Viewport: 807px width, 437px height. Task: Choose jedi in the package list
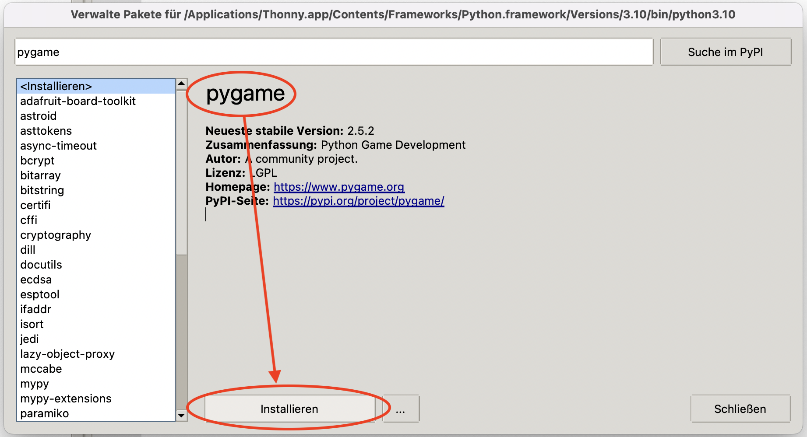point(29,339)
